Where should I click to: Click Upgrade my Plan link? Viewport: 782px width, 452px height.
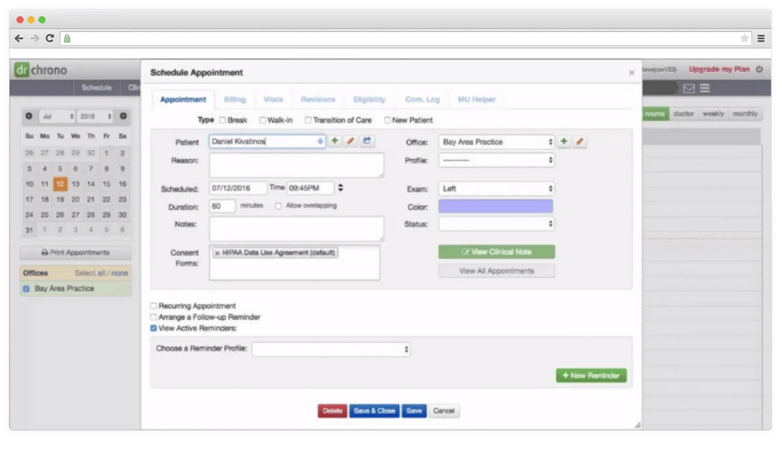coord(719,70)
